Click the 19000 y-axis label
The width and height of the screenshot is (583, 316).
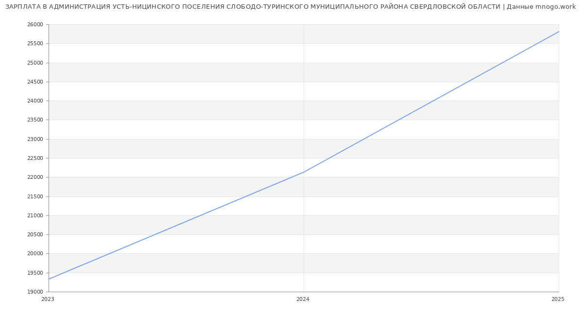(35, 292)
